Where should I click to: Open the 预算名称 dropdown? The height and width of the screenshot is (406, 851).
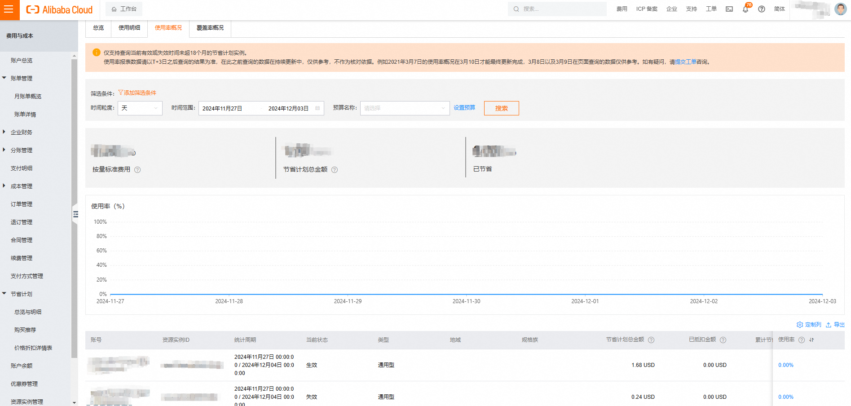[405, 108]
